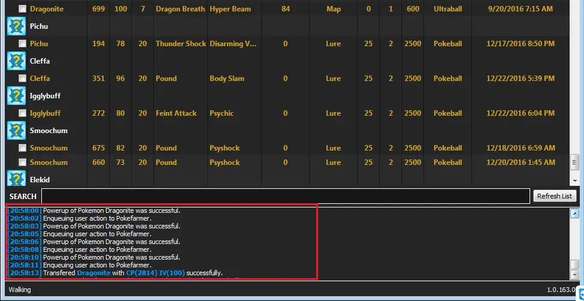584x301 pixels.
Task: Select the Igglybuff group question mark icon
Action: 16,96
